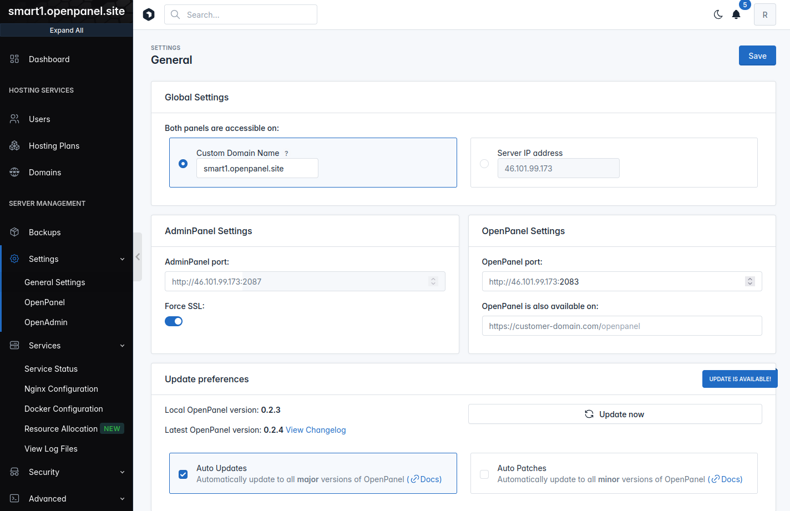This screenshot has height=511, width=790.
Task: Expand the Security section chevron
Action: [122, 472]
